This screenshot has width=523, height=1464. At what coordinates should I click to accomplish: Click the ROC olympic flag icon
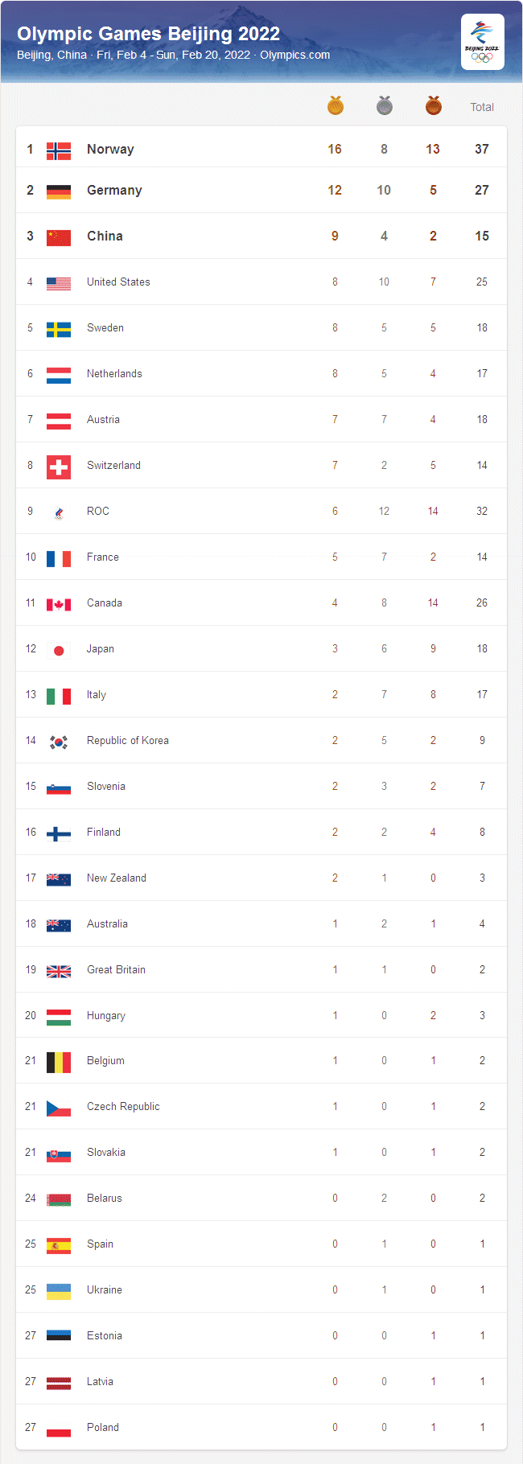coord(59,511)
